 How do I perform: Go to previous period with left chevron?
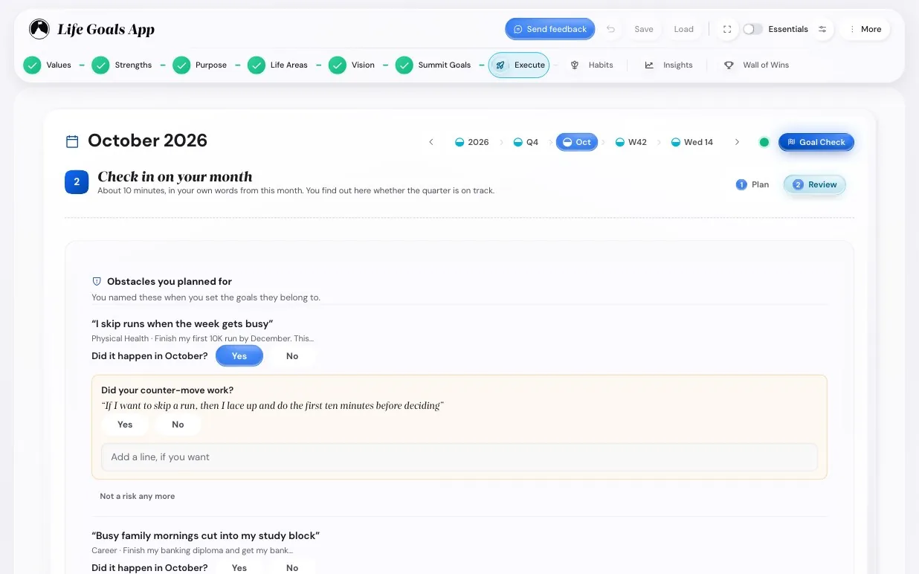[431, 142]
